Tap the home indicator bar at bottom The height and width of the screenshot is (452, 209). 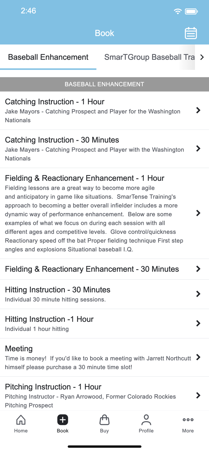point(104,446)
